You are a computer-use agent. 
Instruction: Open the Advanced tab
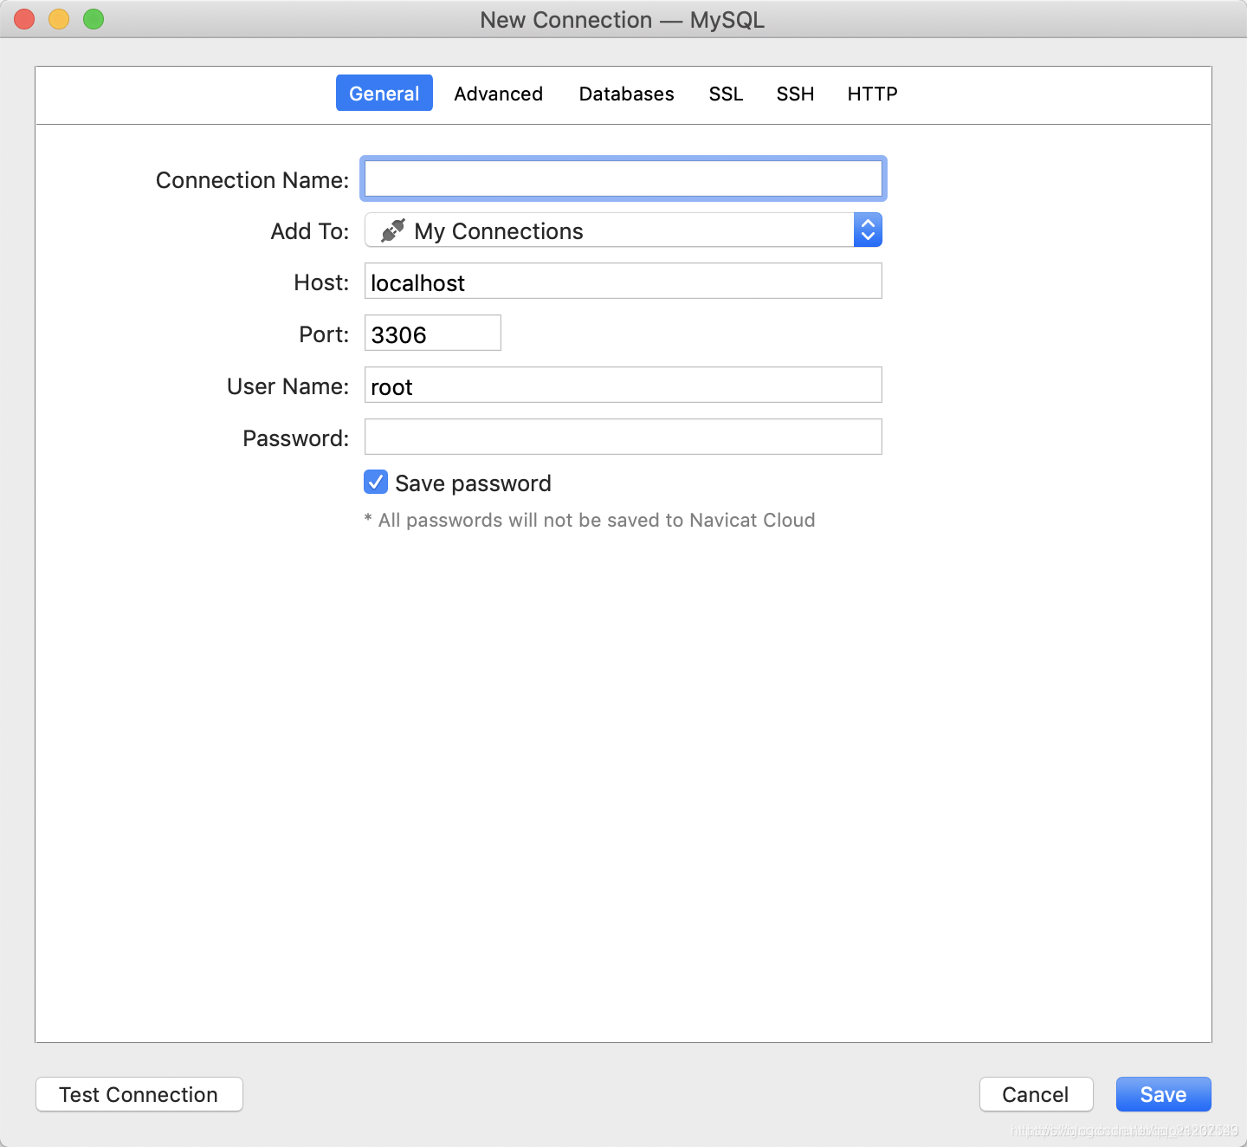[499, 94]
